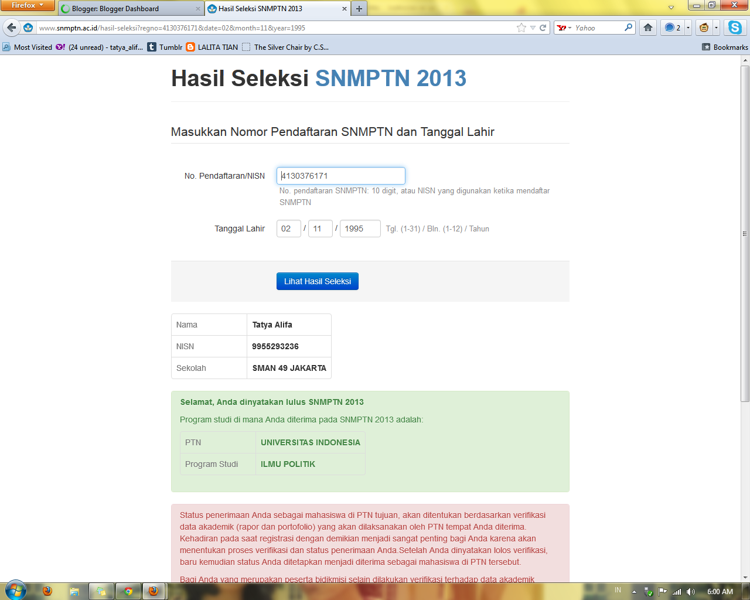Open the chat bubble add-on showing 2
Image resolution: width=750 pixels, height=600 pixels.
tap(672, 28)
